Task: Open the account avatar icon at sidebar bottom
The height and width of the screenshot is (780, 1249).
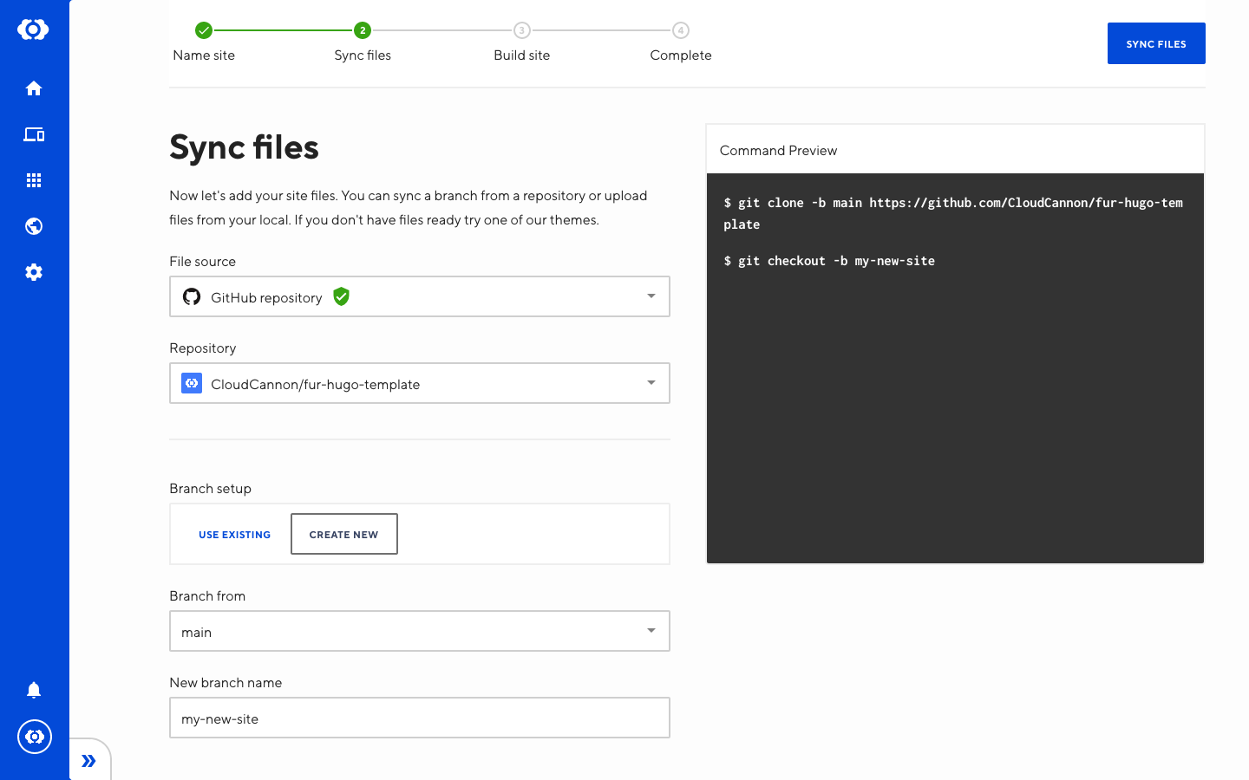Action: (35, 737)
